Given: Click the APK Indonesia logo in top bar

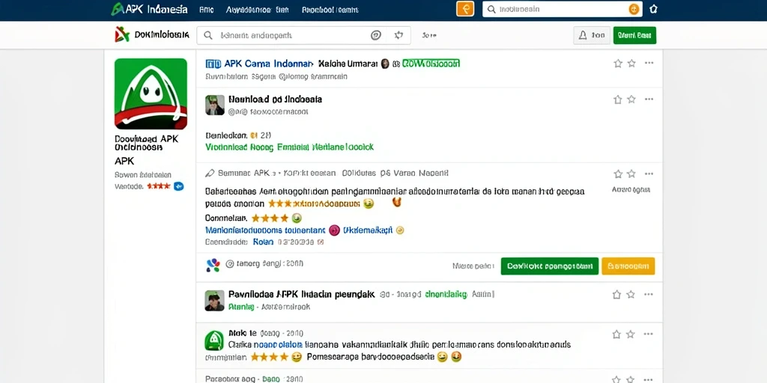Looking at the screenshot, I should tap(149, 9).
